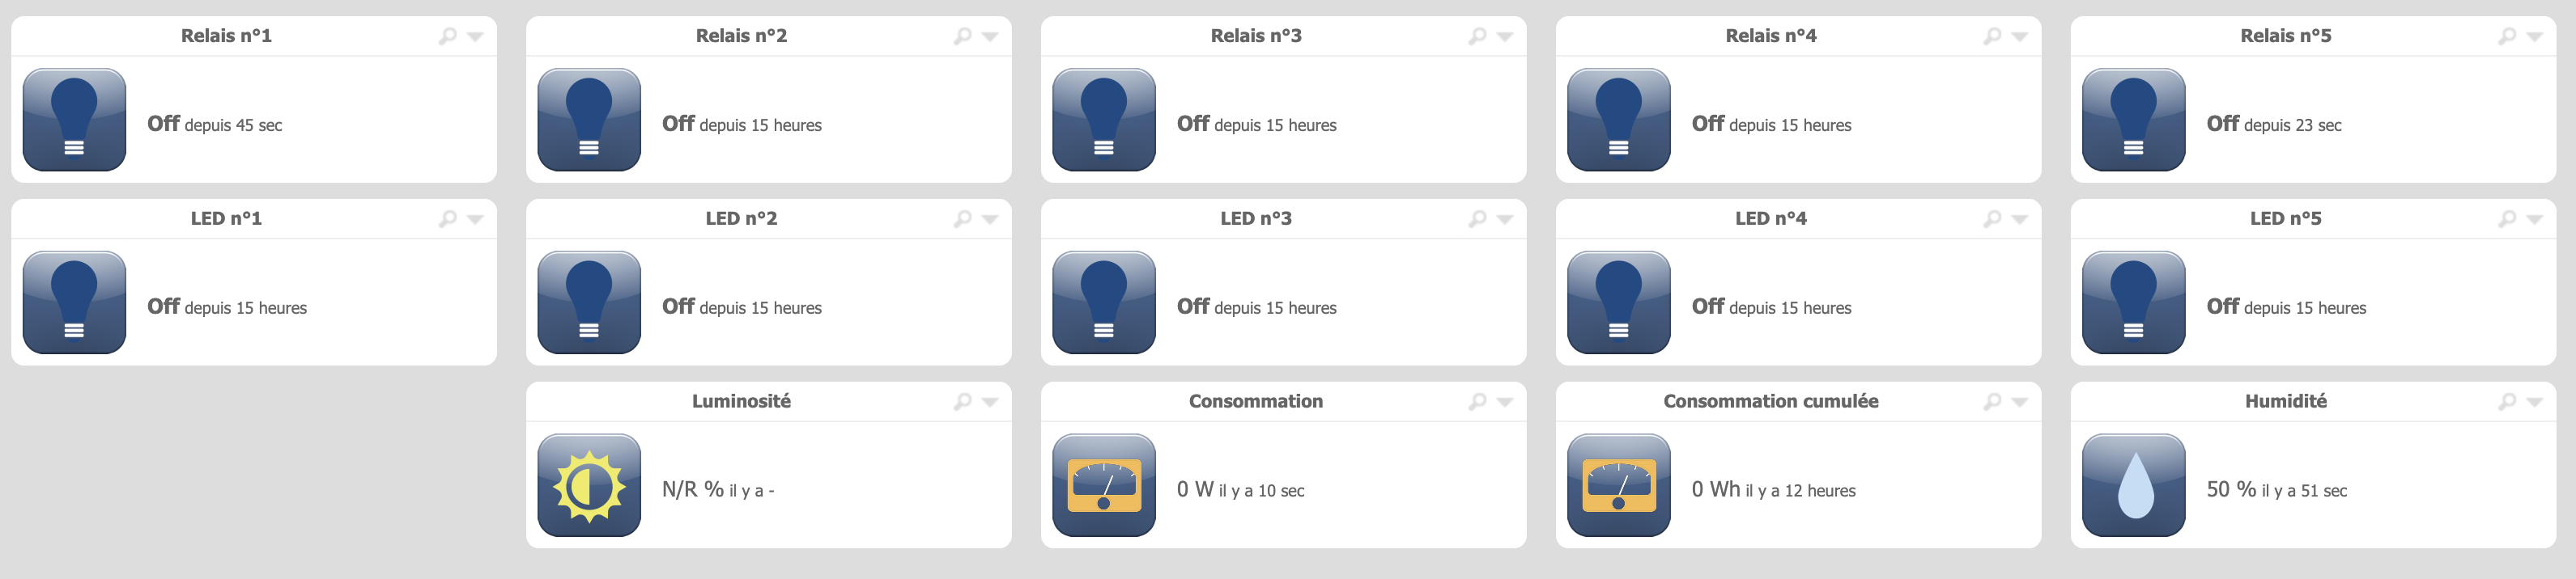
Task: Toggle the Relais n°4 light bulb
Action: tap(1619, 120)
